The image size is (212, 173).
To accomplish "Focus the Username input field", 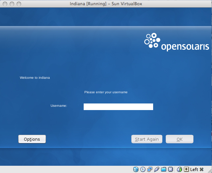I will coord(118,107).
